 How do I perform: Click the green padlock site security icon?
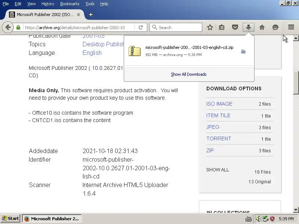pyautogui.click(x=18, y=27)
